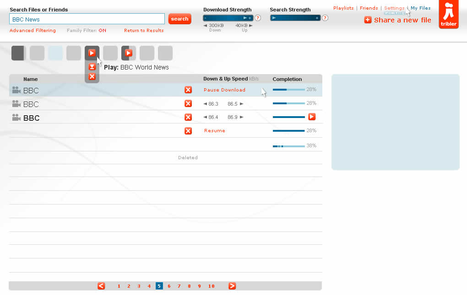The image size is (467, 295).
Task: Go to the next page with the red right arrow
Action: [232, 286]
